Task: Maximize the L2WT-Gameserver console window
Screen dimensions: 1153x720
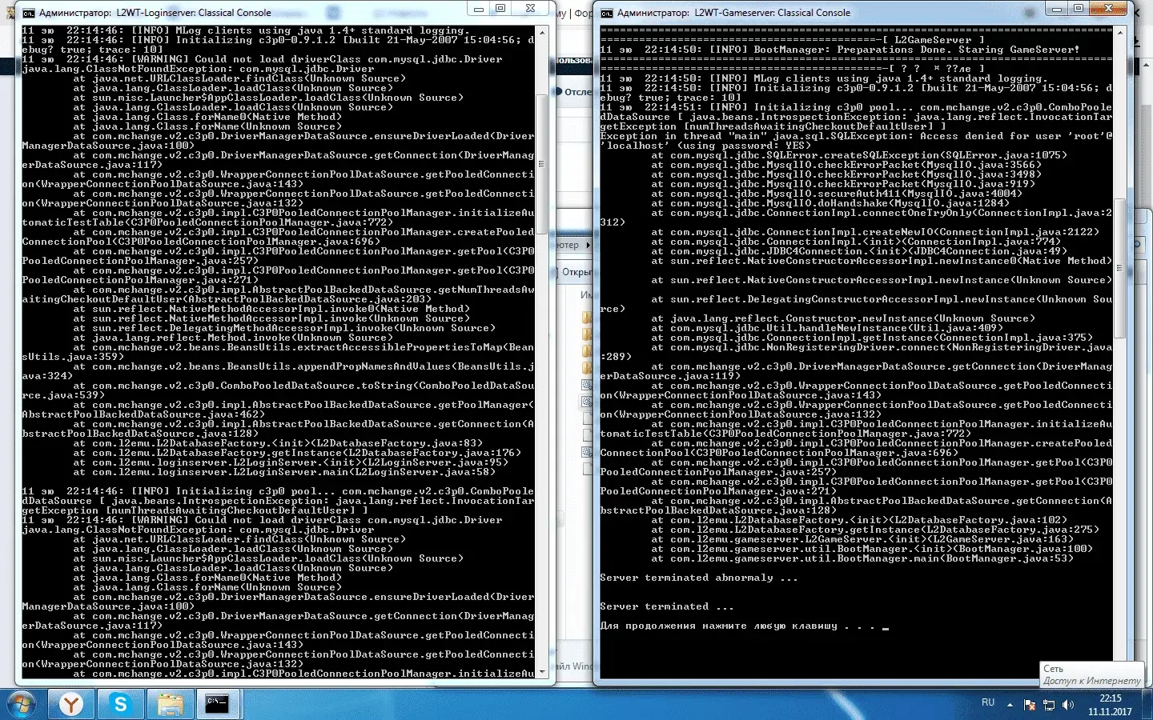Action: point(1079,8)
